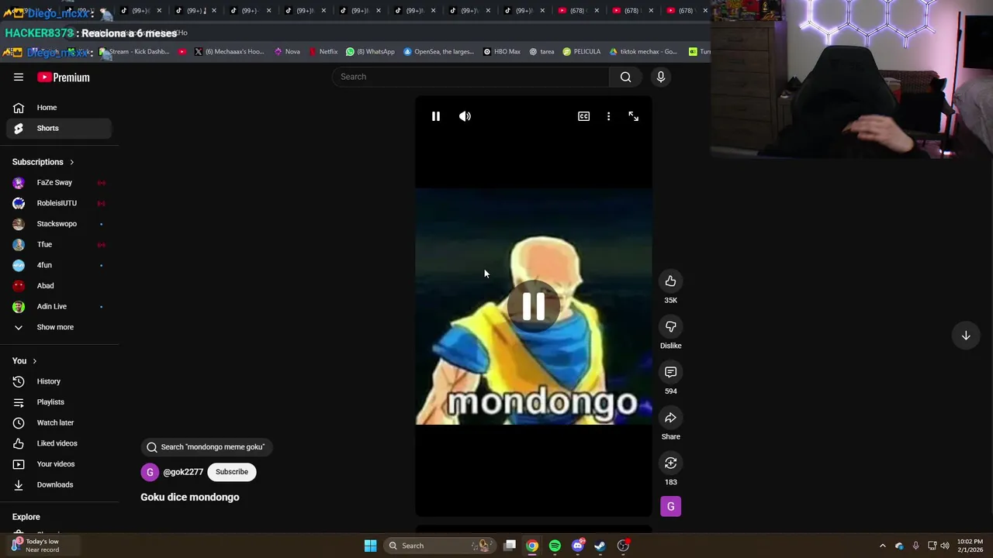Open the Nova bookmark
Screen dimensions: 993x558
(286, 52)
